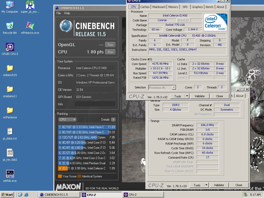The width and height of the screenshot is (264, 198).
Task: Select ranking row 1 8C/16T @ 3.33 GHz
Action: (87, 127)
